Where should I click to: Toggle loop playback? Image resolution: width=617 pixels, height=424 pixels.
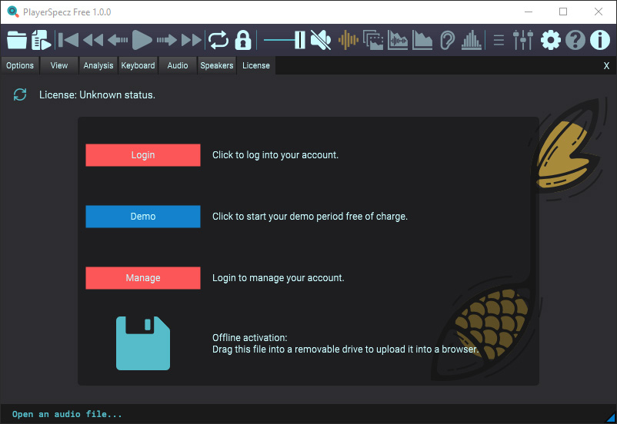(x=218, y=40)
